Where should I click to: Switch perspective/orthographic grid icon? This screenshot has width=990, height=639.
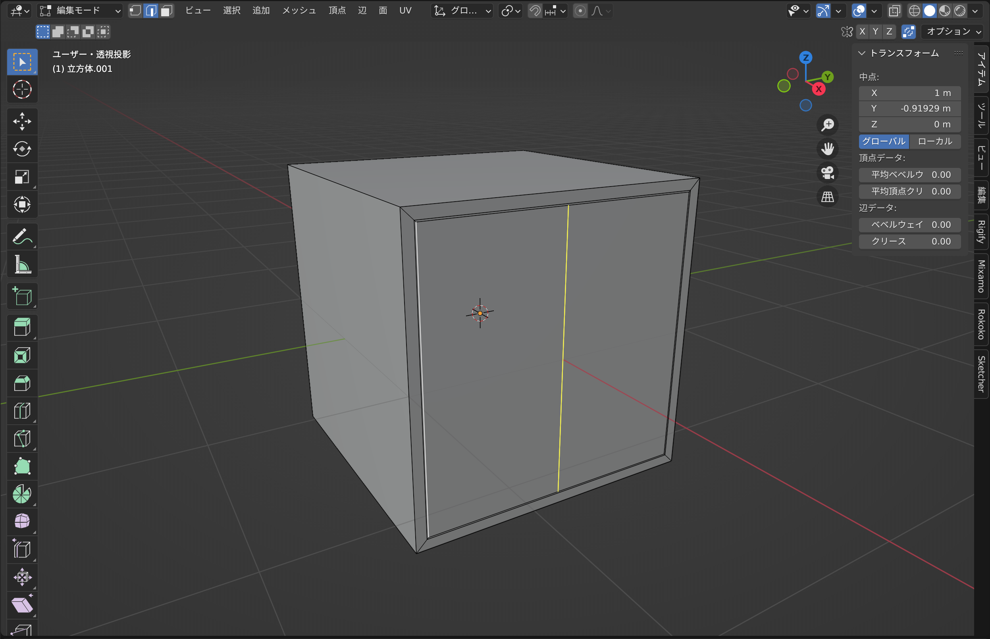tap(828, 197)
